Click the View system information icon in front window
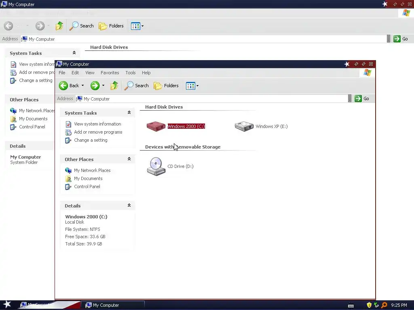414x310 pixels. tap(68, 124)
